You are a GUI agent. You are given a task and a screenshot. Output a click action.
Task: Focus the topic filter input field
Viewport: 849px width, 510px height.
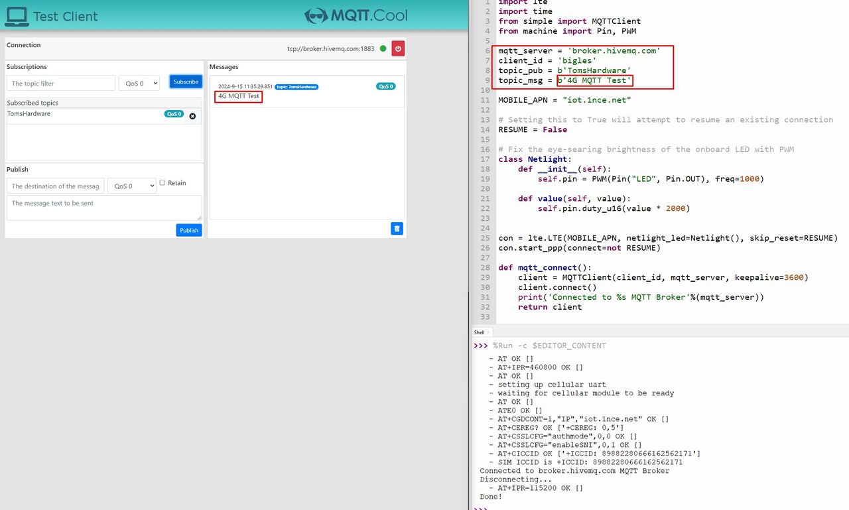(61, 83)
